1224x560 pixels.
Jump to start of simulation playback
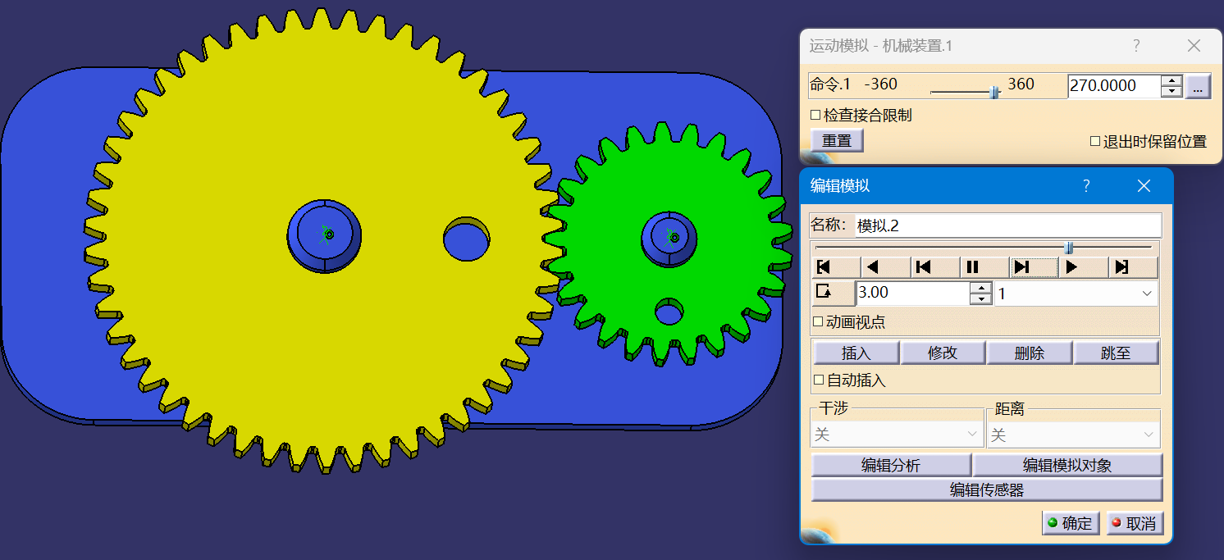824,267
